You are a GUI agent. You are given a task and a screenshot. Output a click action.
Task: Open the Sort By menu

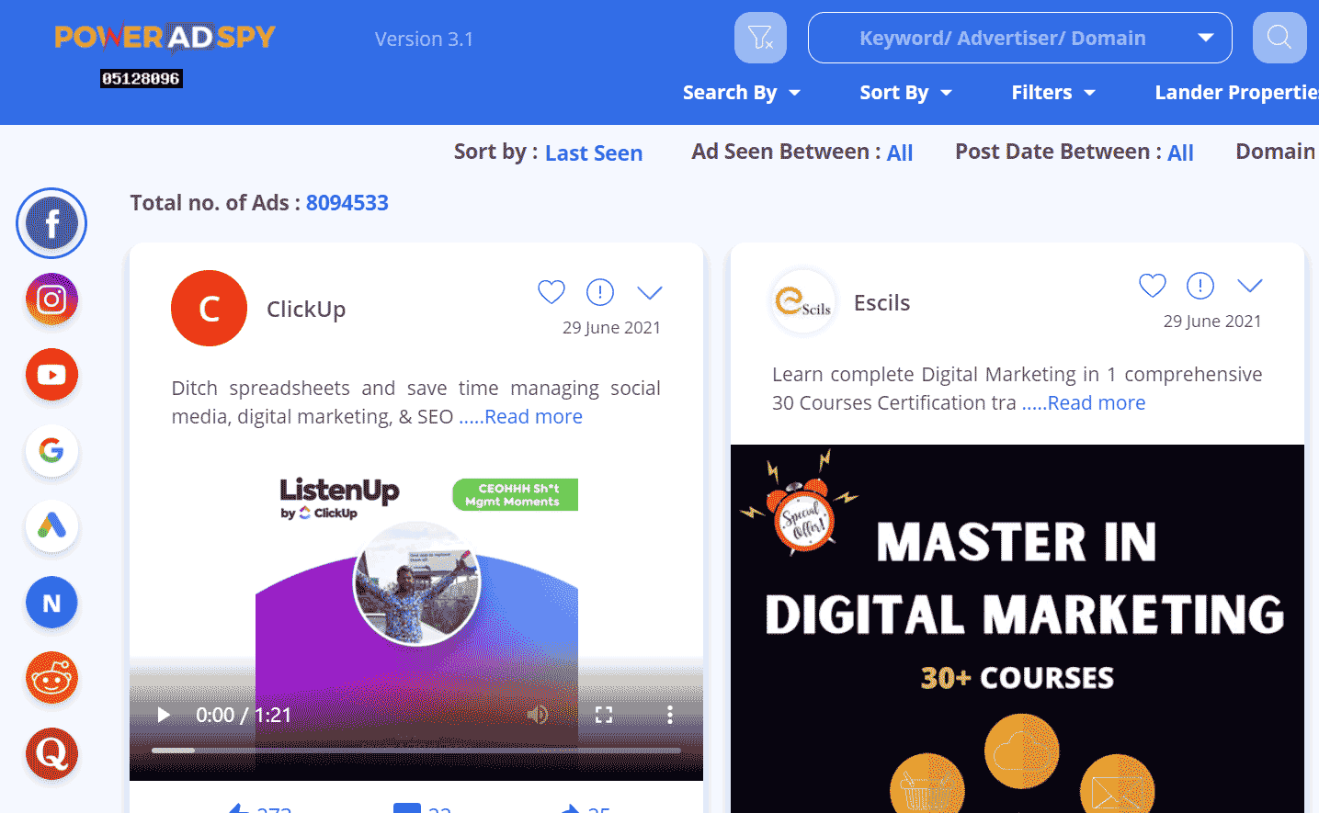tap(905, 93)
